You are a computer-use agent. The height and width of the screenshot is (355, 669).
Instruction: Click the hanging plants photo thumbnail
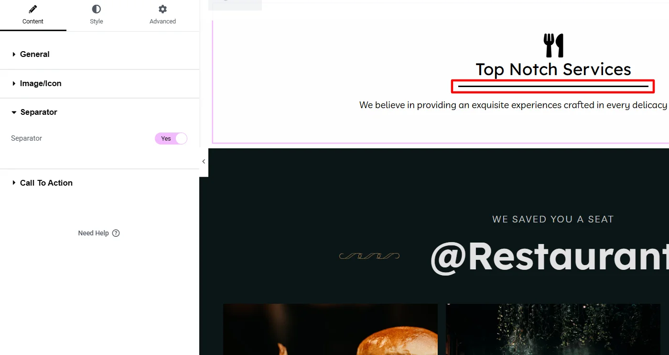pos(553,329)
